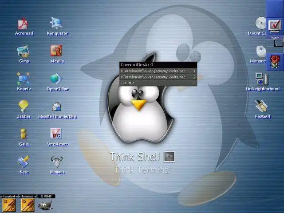Restore the El GIMP Wilber icon
The height and width of the screenshot is (213, 284).
point(45,205)
